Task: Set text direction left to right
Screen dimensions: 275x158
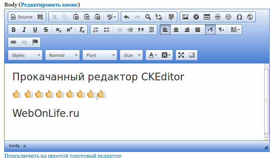Action: tap(210, 30)
